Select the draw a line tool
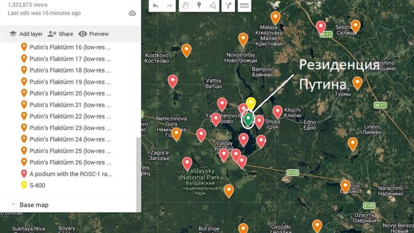This screenshot has height=233, width=414. point(213,6)
